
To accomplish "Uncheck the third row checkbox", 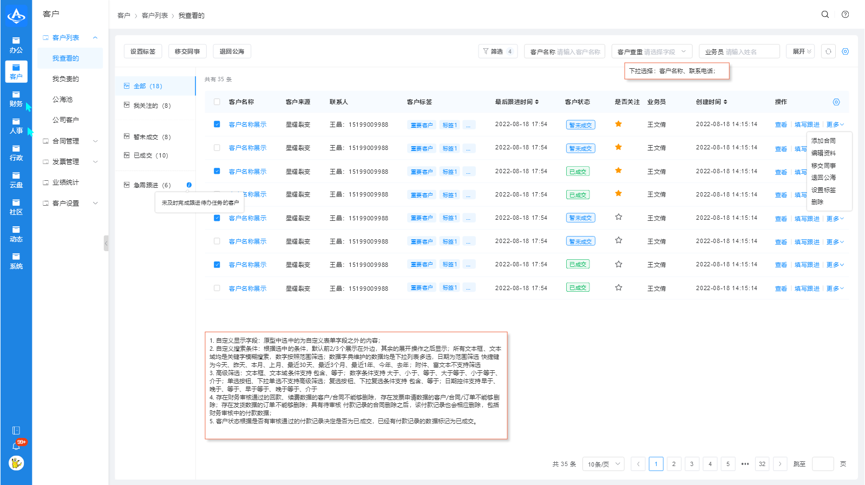I will tap(217, 171).
